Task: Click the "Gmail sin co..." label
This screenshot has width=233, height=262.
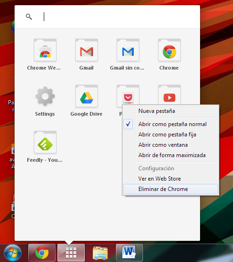Action: tap(127, 68)
